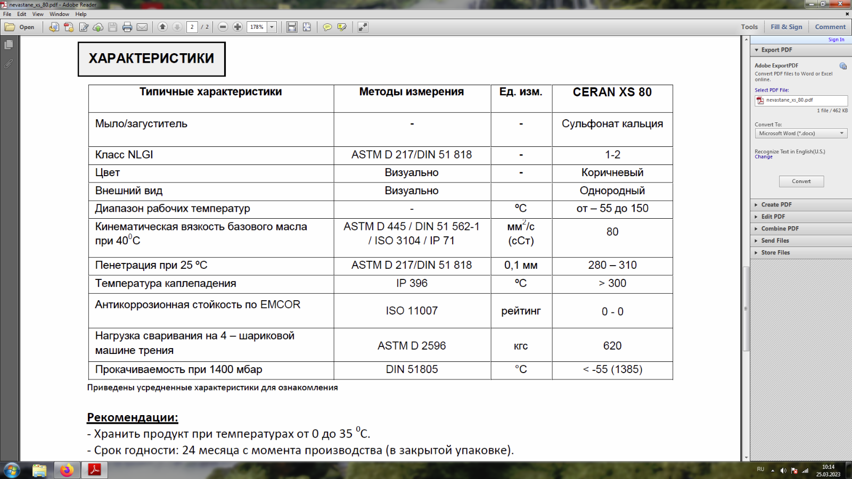The height and width of the screenshot is (479, 852).
Task: Click the 'ISO 11007' cell
Action: point(412,311)
